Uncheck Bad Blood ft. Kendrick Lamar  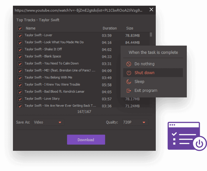pyautogui.click(x=20, y=92)
